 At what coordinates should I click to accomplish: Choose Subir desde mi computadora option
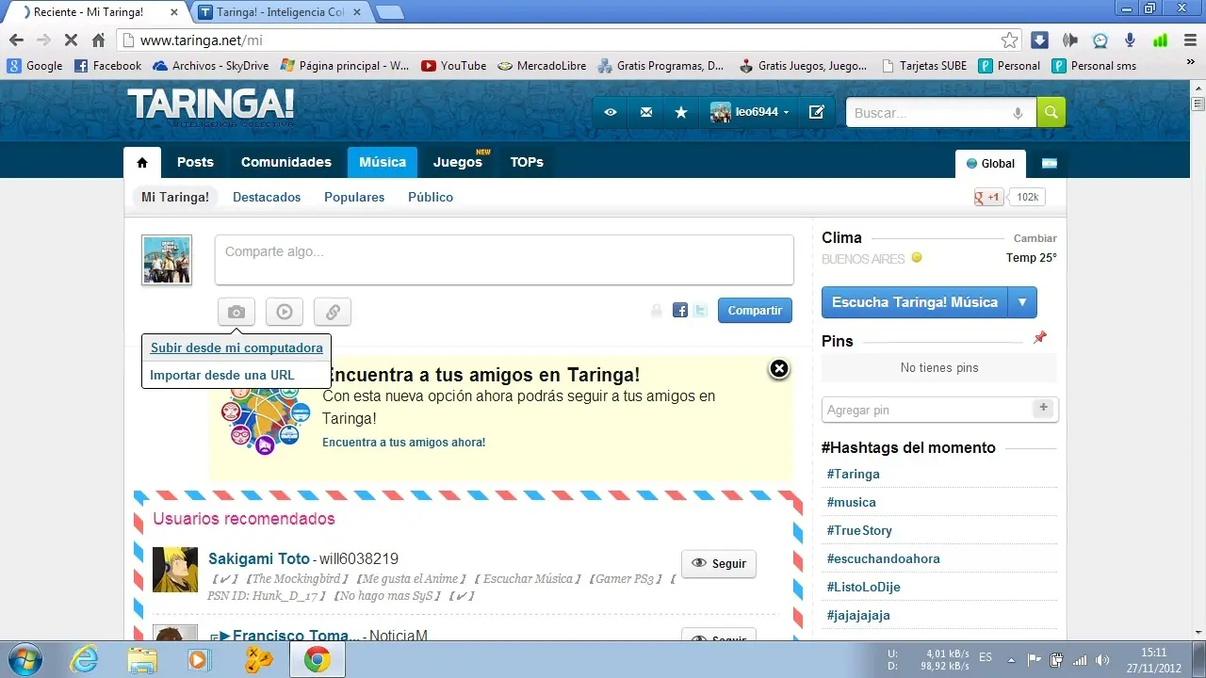(x=236, y=347)
